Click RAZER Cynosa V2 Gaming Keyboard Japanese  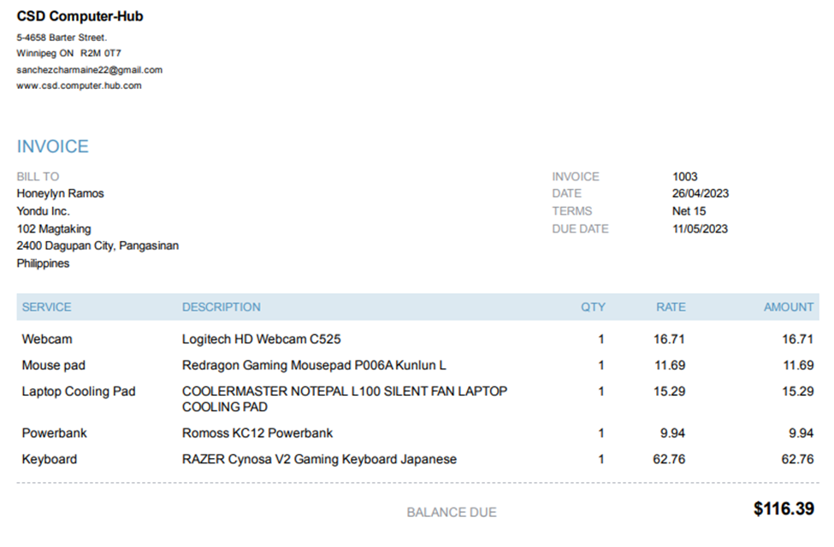click(319, 459)
